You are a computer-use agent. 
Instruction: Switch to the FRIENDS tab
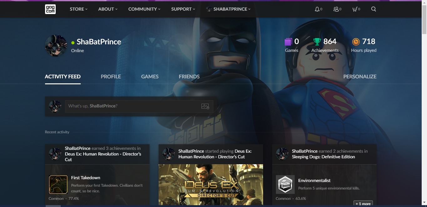tap(189, 76)
